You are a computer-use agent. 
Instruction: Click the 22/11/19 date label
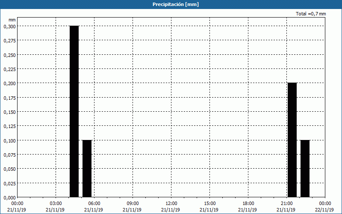(324, 210)
